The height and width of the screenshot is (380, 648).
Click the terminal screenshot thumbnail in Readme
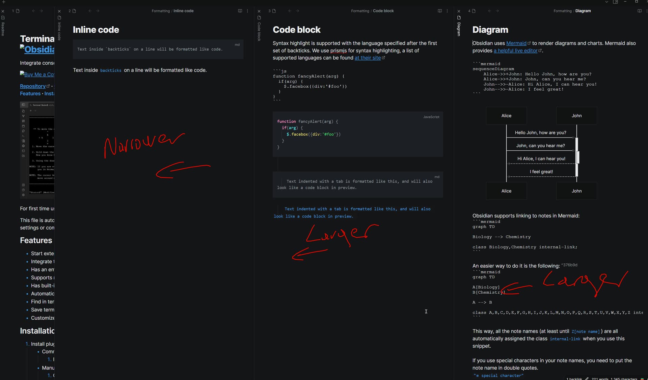37,150
